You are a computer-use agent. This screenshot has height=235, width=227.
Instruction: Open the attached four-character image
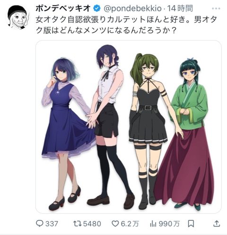point(129,127)
